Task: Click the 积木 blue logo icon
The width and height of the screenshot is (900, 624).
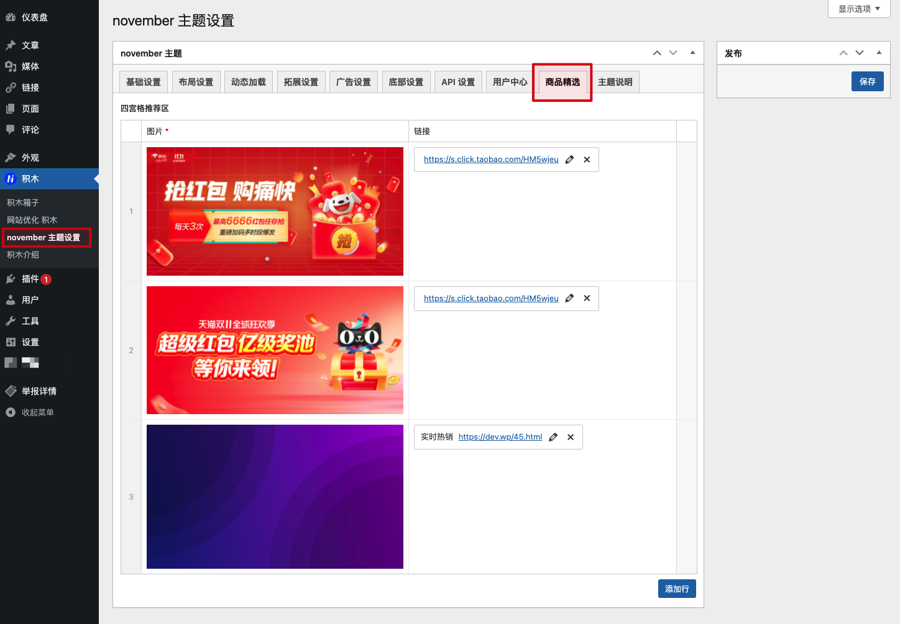Action: 11,179
